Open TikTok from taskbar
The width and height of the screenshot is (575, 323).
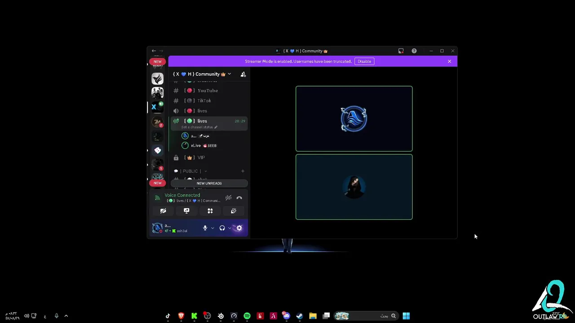click(x=168, y=316)
